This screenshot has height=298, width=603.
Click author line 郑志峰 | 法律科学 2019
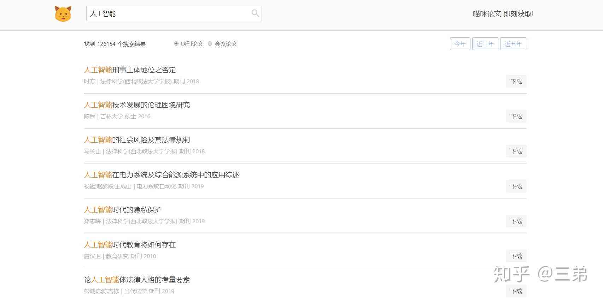[x=144, y=221]
